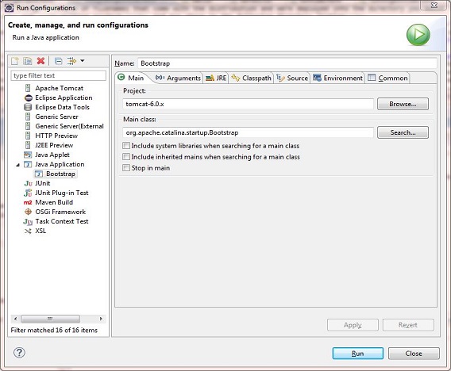Click the type filter text box

tap(59, 75)
